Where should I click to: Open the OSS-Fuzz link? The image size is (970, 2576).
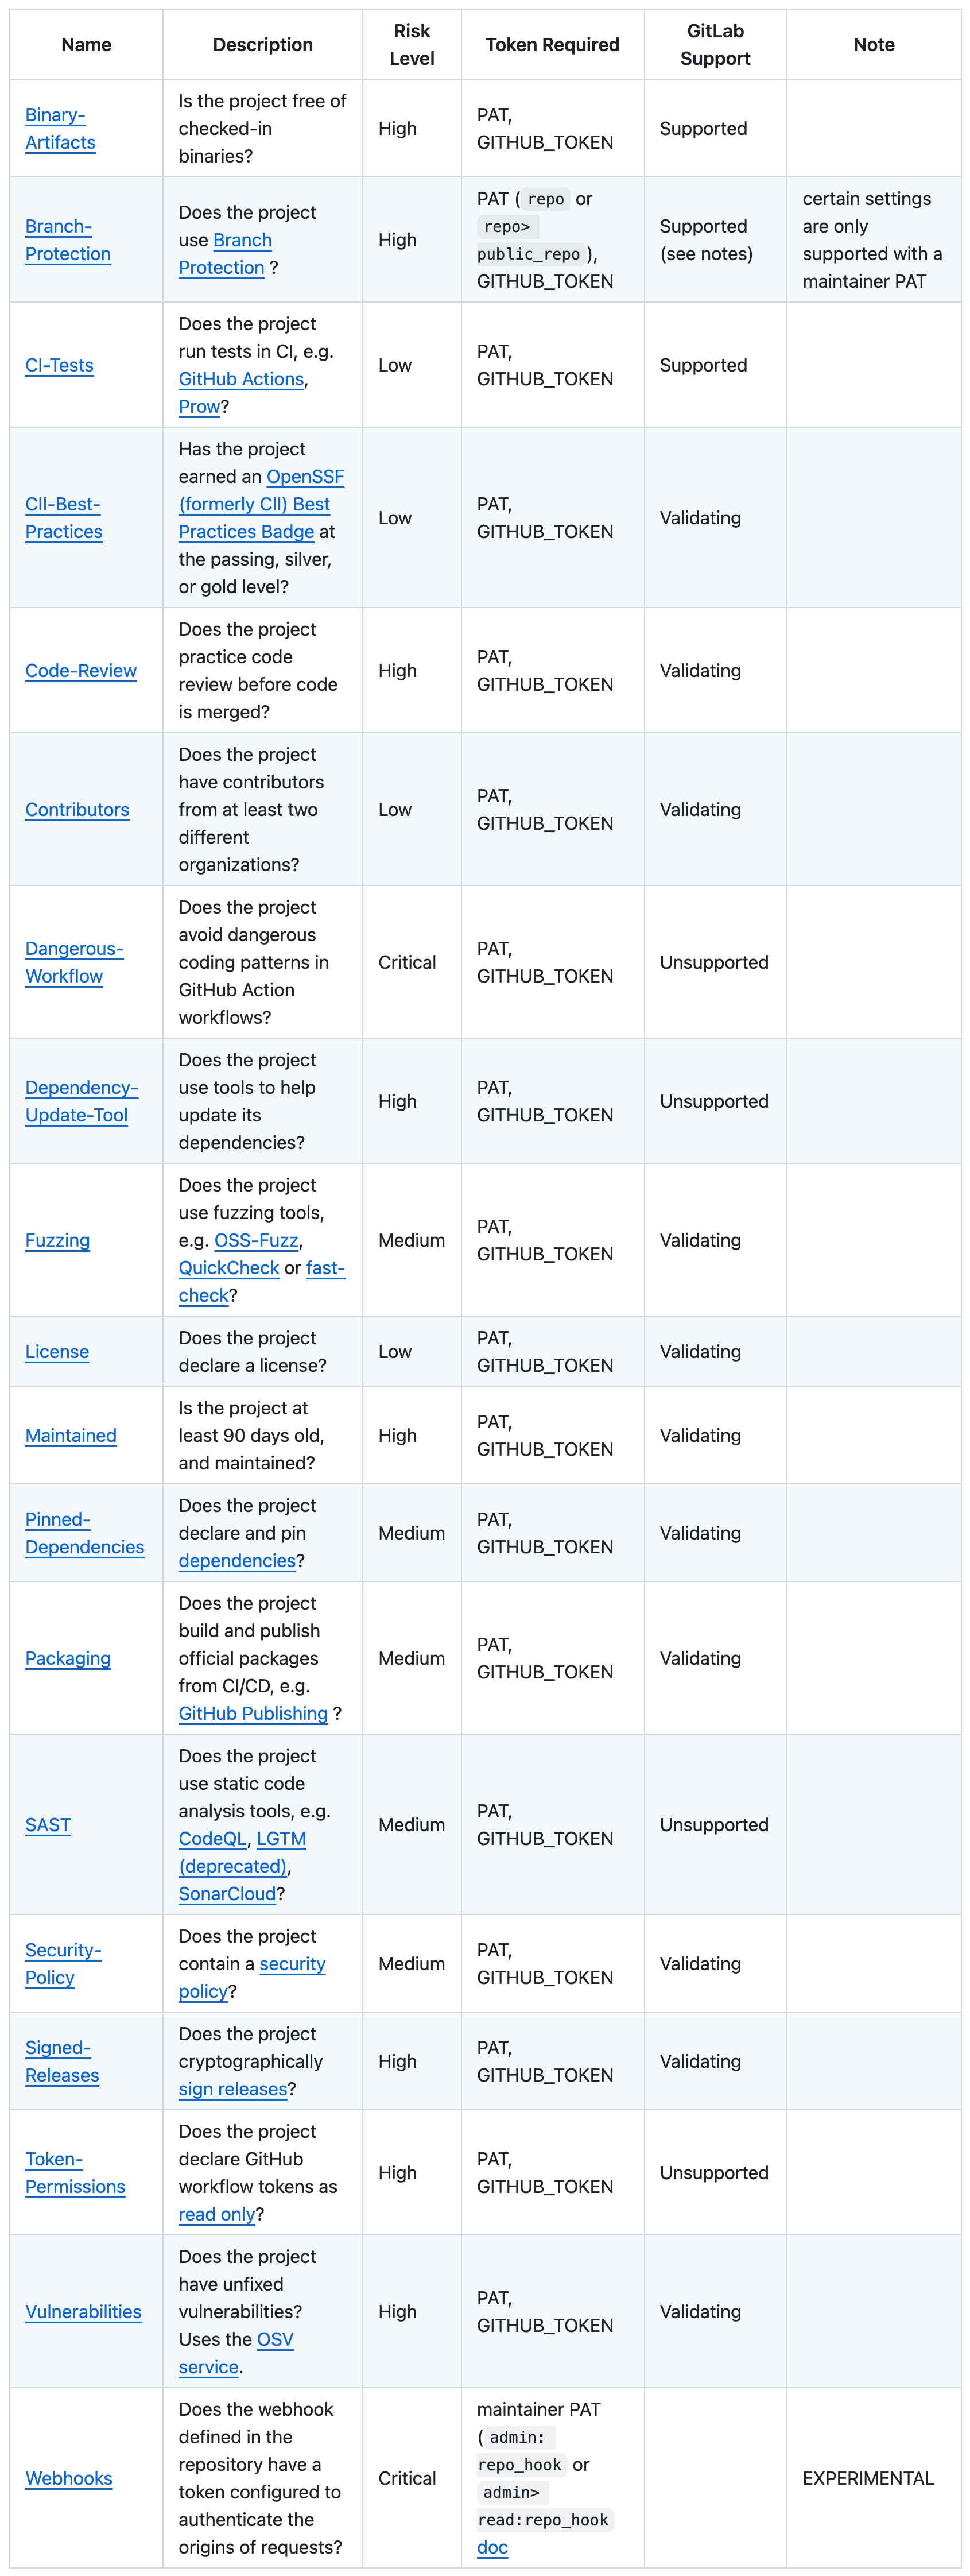coord(256,1241)
